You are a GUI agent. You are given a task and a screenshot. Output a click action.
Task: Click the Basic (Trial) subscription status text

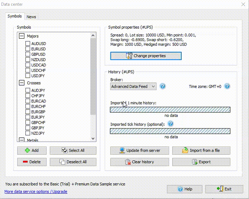point(65,184)
